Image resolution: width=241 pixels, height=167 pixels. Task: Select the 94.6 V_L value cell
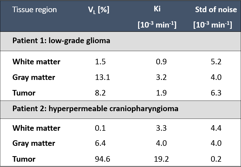pyautogui.click(x=102, y=159)
